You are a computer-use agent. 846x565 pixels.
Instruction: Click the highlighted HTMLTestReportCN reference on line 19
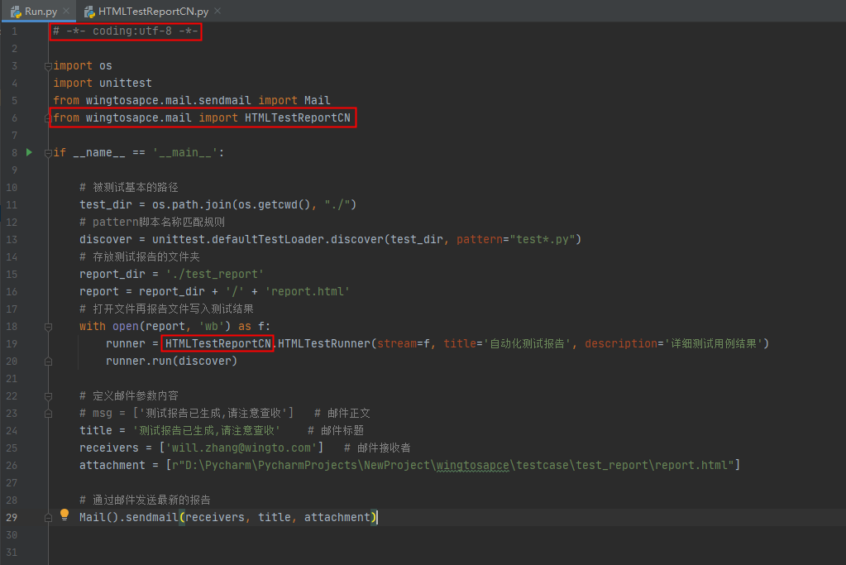(x=217, y=343)
